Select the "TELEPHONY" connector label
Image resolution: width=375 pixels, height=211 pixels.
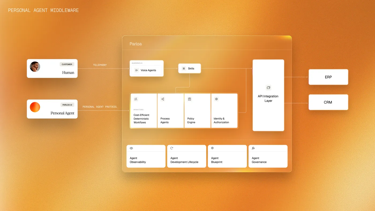pos(100,65)
